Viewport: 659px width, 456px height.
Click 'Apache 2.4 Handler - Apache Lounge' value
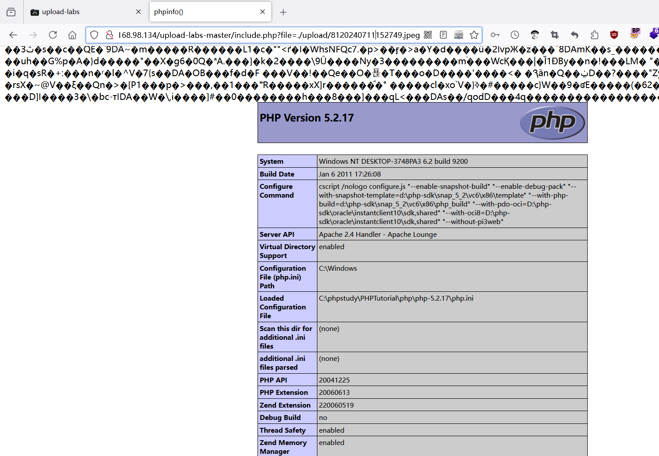378,235
